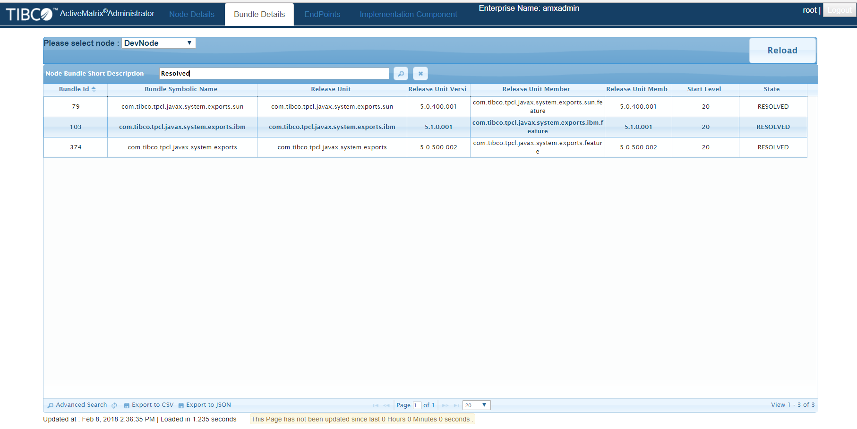Image resolution: width=857 pixels, height=429 pixels.
Task: Click symbolic name cell in Bundle 374 row
Action: 182,147
